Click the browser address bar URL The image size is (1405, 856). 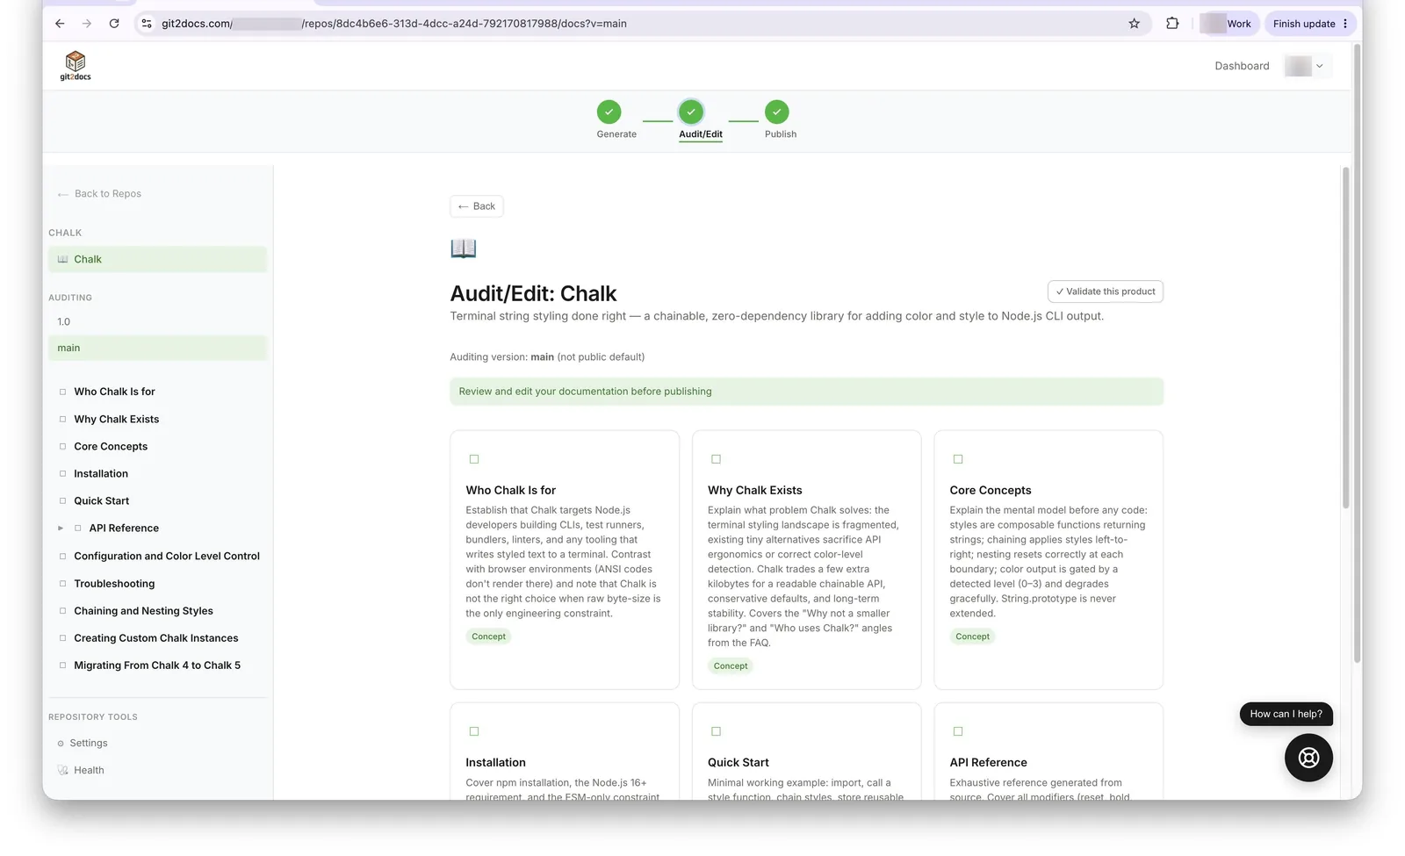394,24
